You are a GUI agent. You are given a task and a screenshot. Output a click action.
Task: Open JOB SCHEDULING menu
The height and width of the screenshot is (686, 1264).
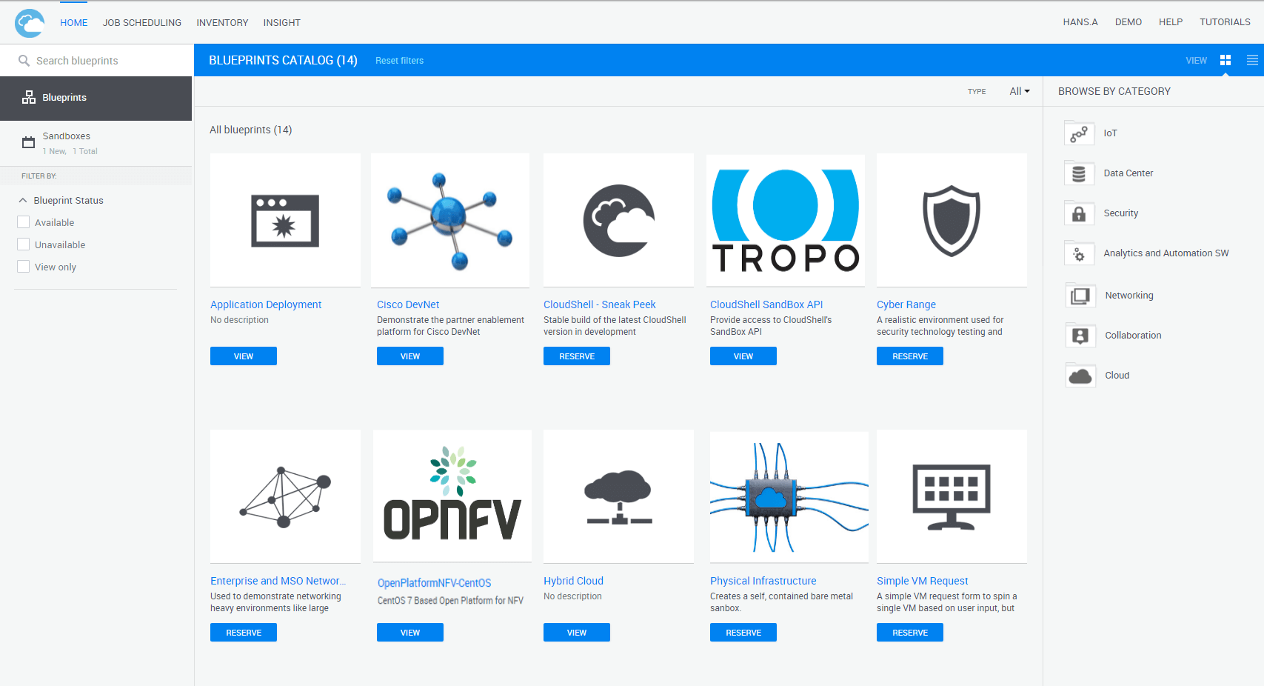click(x=142, y=23)
